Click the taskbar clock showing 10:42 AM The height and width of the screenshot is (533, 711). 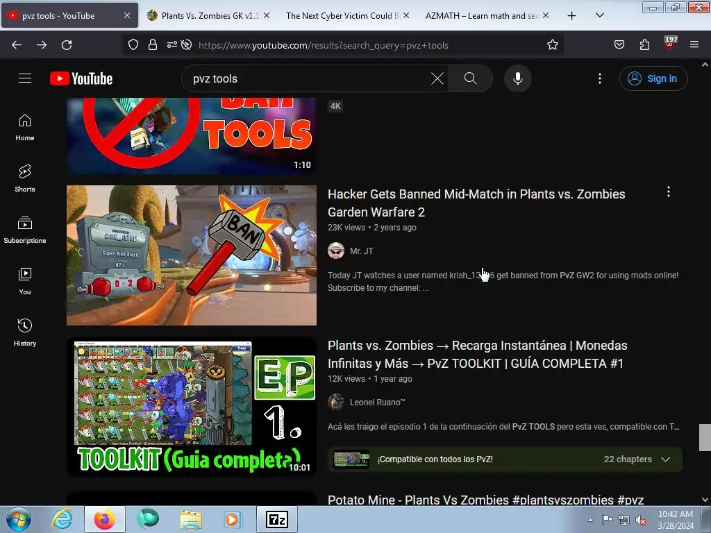[x=676, y=520]
